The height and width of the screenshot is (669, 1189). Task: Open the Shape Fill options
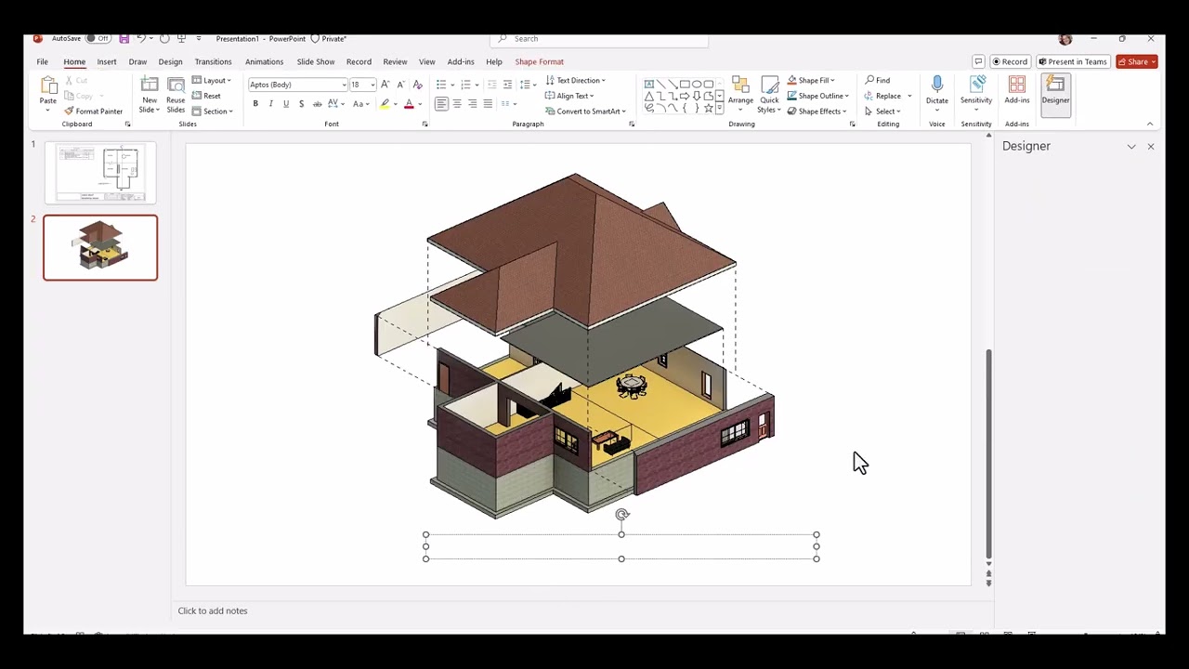click(811, 81)
